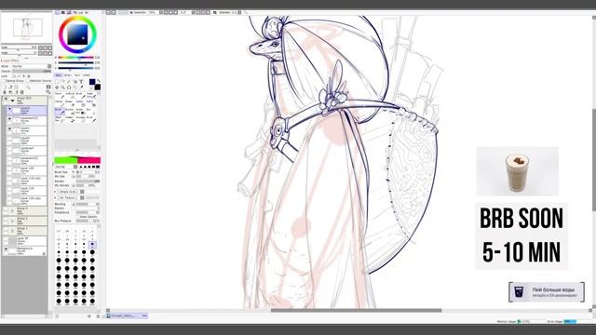Click the foreground dark blue color swatch
This screenshot has width=596, height=335.
coord(92,82)
